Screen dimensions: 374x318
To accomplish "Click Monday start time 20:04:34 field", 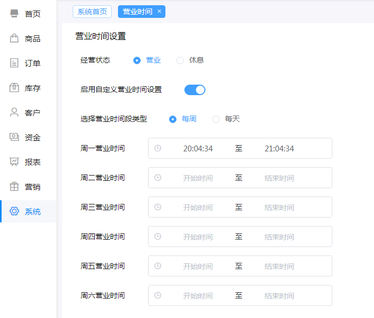I will pos(198,149).
